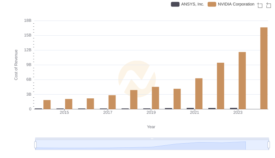The width and height of the screenshot is (275, 158).
Task: Click the '2023' x-axis label
Action: click(x=238, y=112)
